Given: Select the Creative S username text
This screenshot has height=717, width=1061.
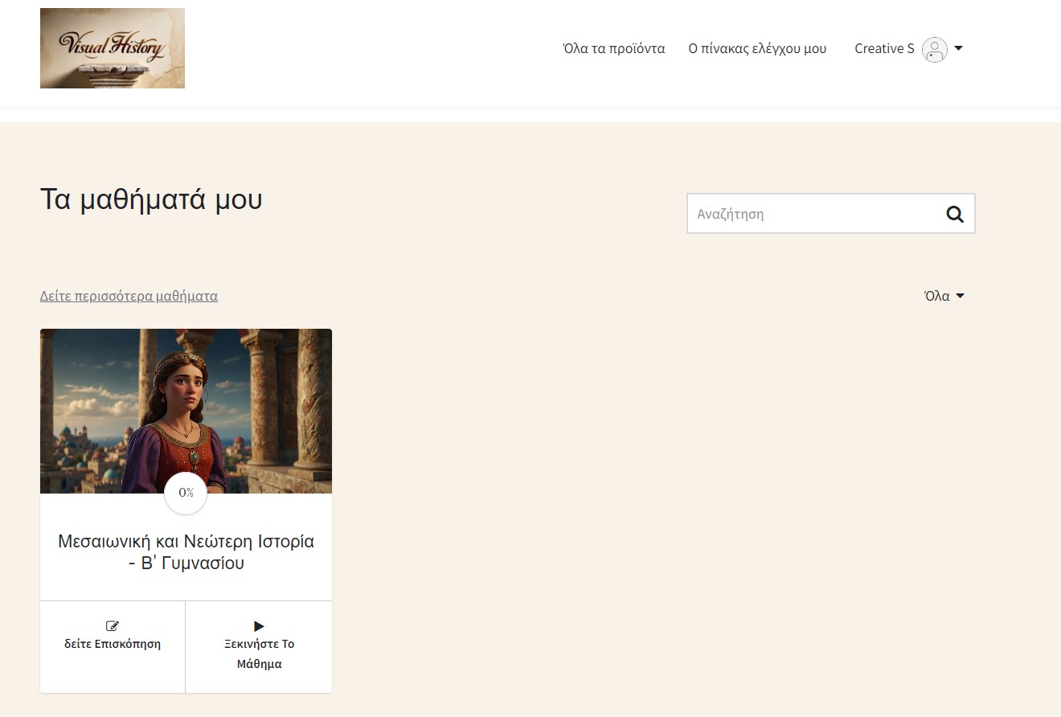Looking at the screenshot, I should (883, 49).
